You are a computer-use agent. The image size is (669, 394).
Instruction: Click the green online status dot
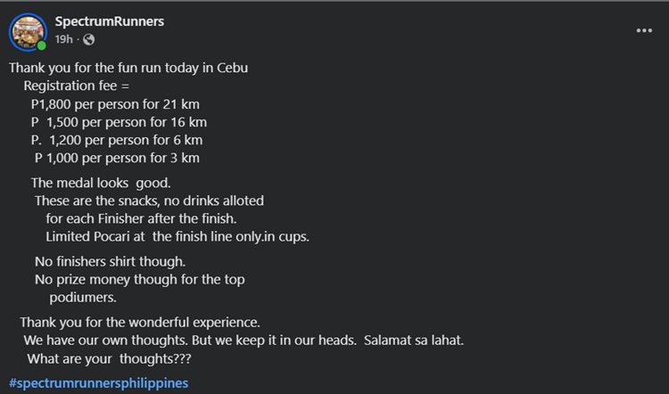(x=41, y=45)
